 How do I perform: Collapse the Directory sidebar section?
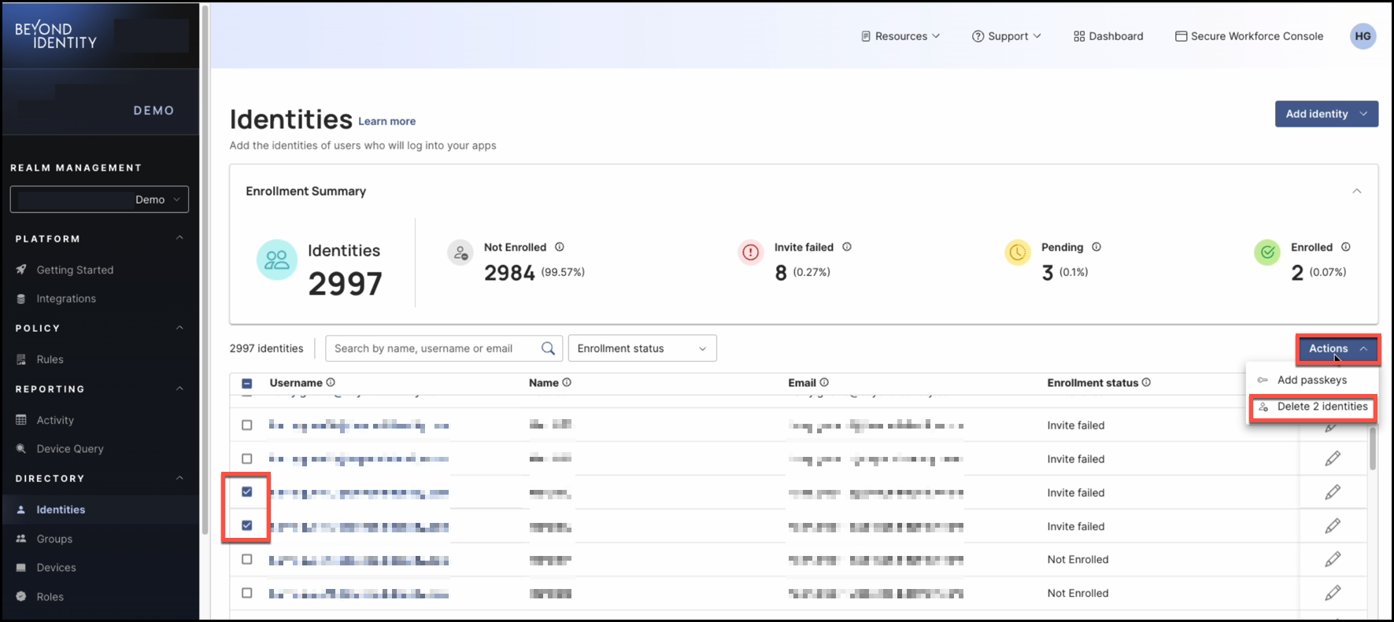pos(179,478)
